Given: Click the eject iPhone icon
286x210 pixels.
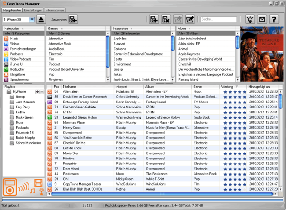Looking at the screenshot, I should [41, 19].
